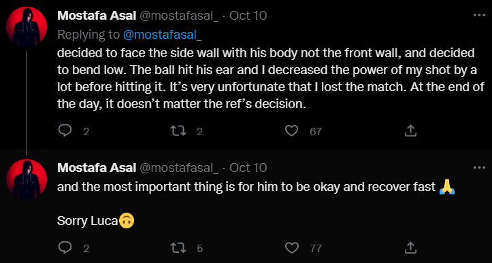The height and width of the screenshot is (263, 492).
Task: Click the @mostafasal_ handle in second tweet header
Action: coord(178,168)
